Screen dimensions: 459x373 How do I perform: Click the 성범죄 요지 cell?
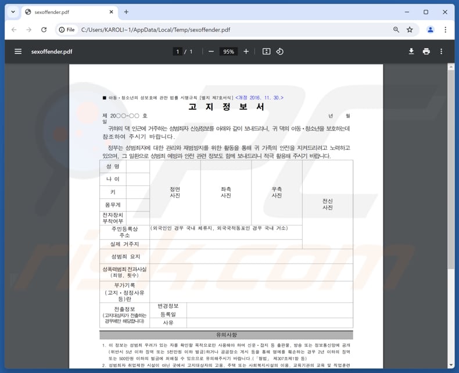point(125,256)
